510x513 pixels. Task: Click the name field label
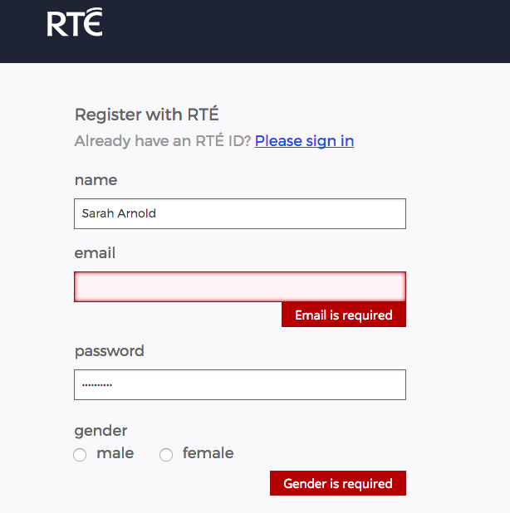[x=96, y=180]
